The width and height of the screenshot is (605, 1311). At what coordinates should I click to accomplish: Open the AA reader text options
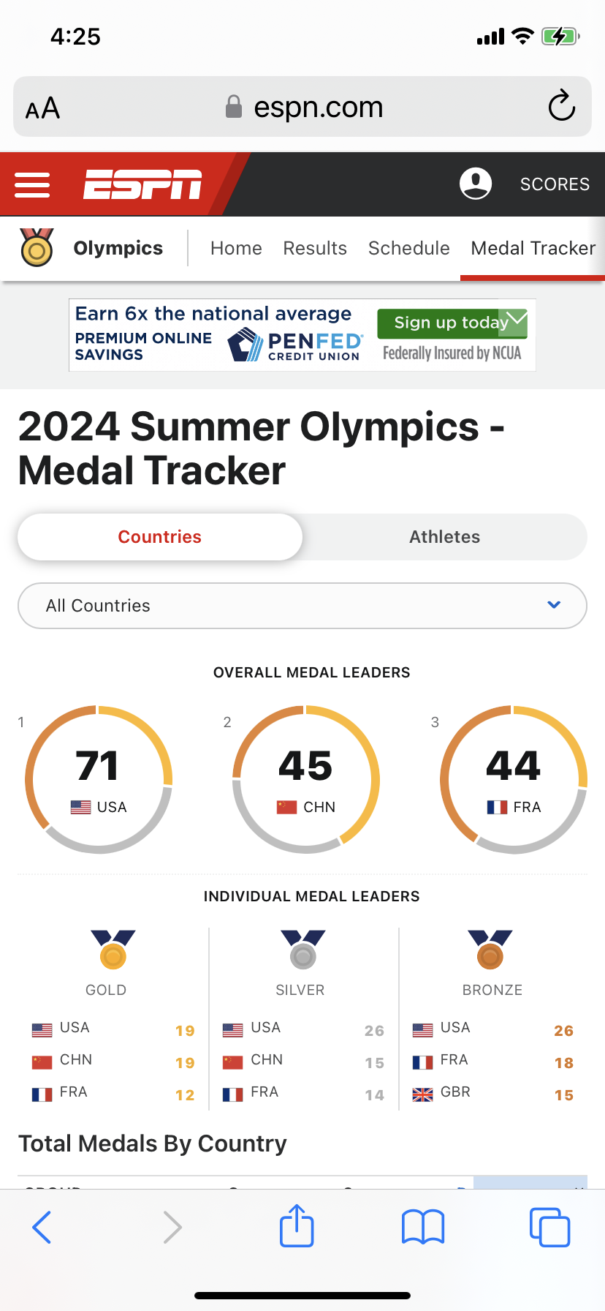coord(43,108)
